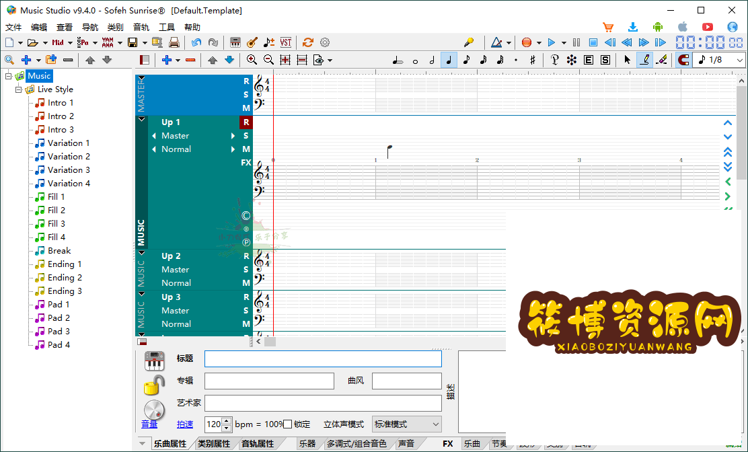Click the snowflake-shaped toolbar icon

(572, 60)
